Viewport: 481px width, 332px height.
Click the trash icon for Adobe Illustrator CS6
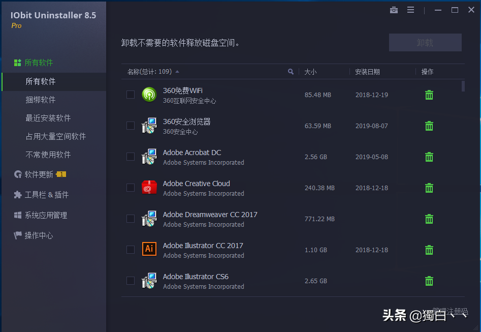429,281
